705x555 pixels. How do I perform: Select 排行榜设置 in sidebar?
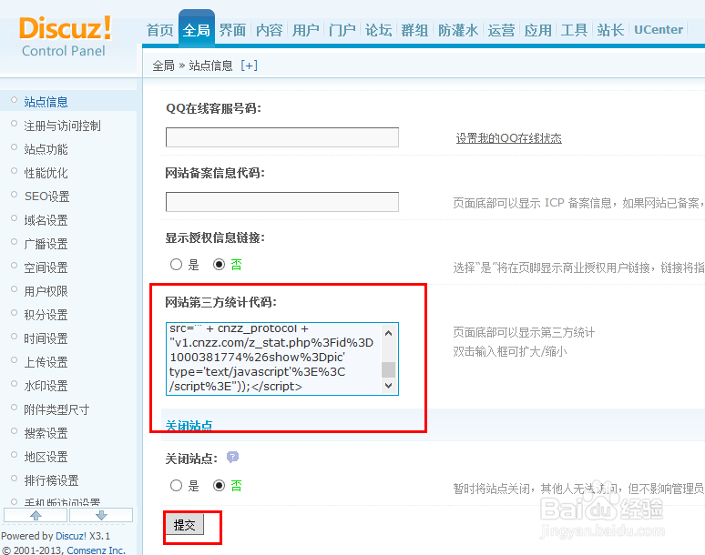[x=51, y=480]
